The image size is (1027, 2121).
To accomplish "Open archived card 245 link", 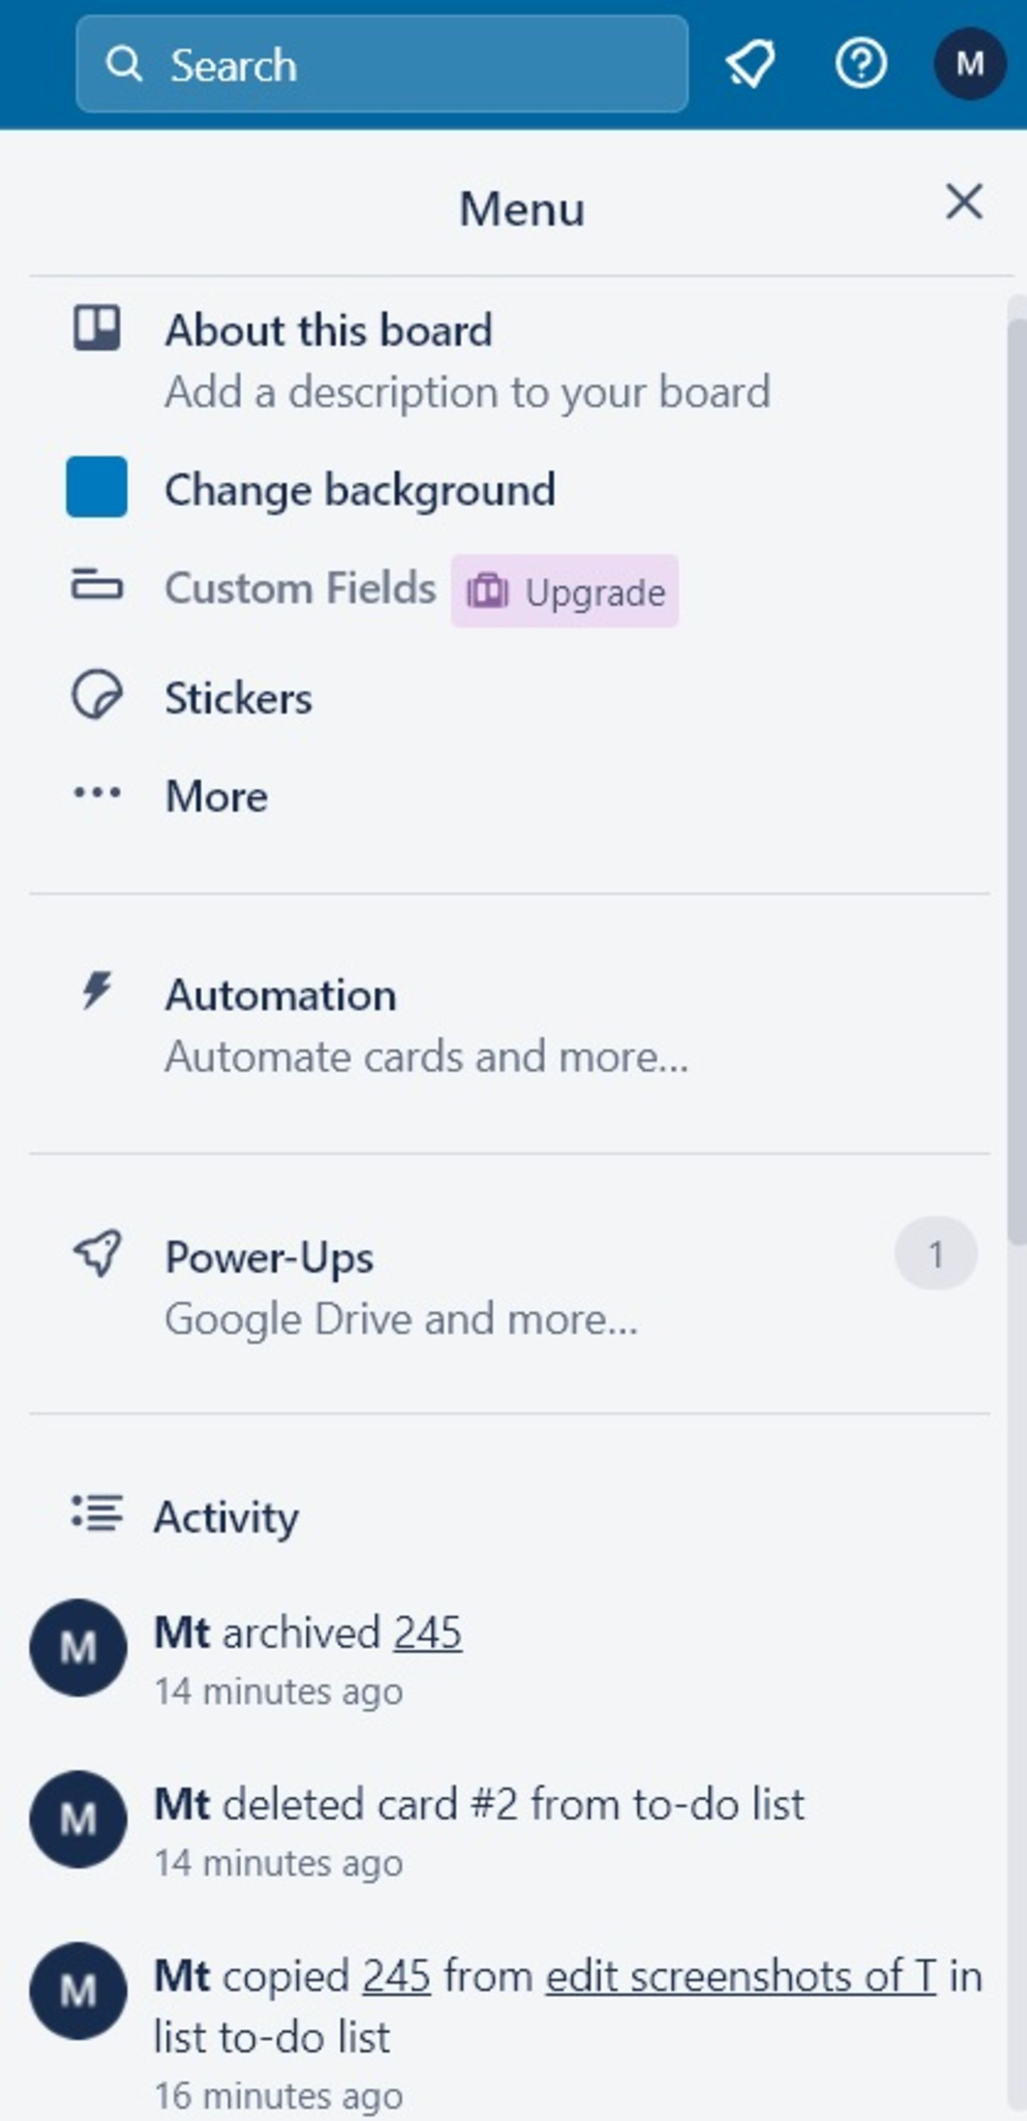I will (427, 1632).
